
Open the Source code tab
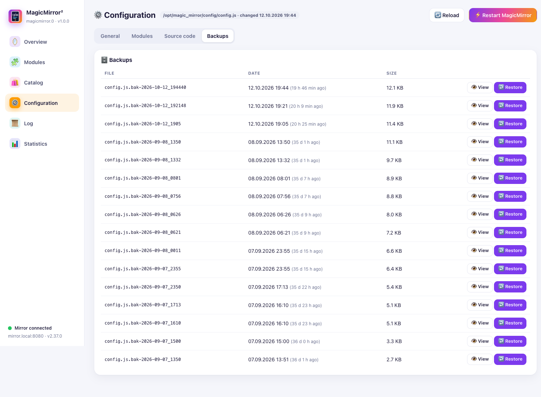180,36
